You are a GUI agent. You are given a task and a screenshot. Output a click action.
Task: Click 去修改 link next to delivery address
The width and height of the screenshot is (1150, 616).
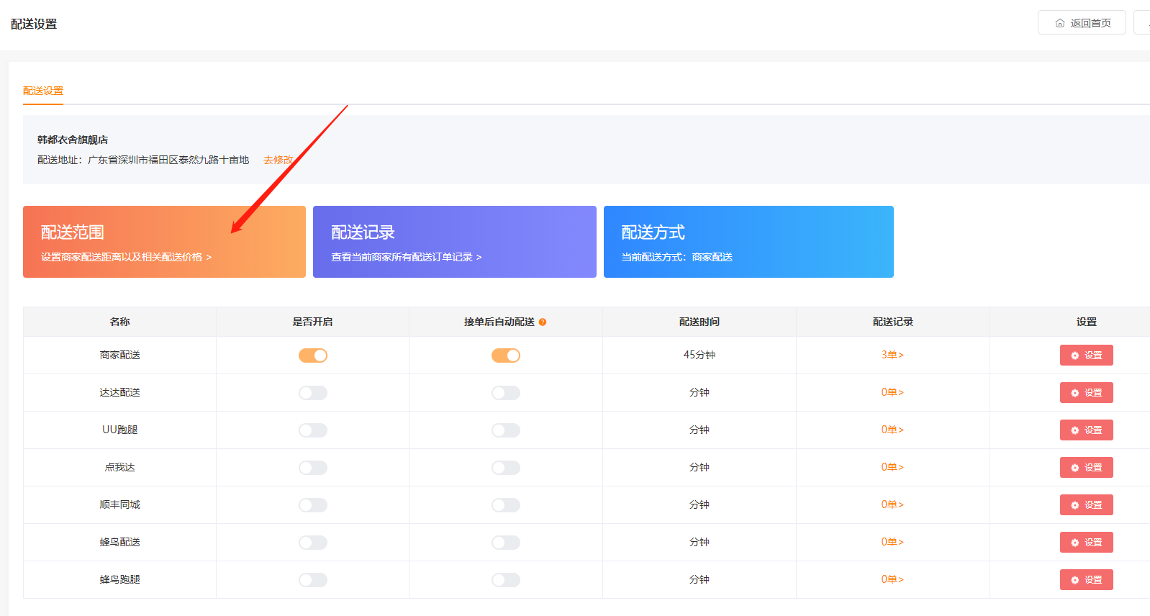279,160
